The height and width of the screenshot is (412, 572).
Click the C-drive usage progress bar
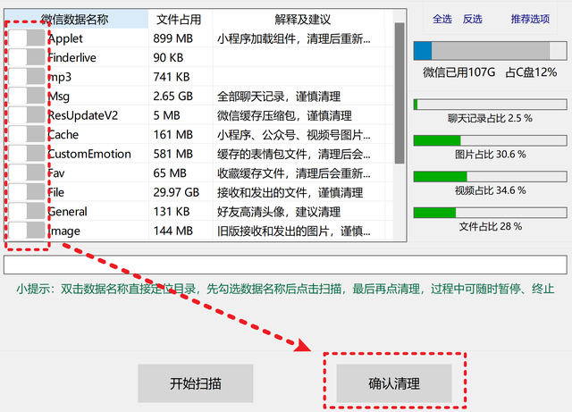[490, 51]
